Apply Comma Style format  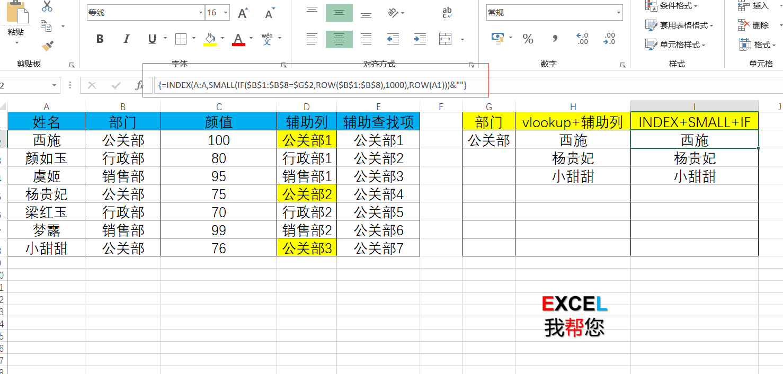click(x=555, y=39)
